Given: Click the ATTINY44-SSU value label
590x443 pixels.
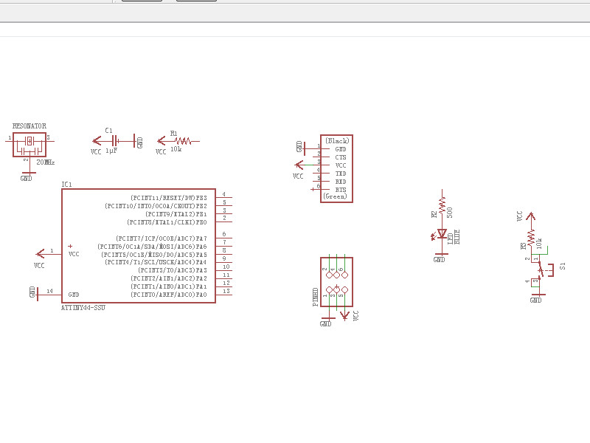Looking at the screenshot, I should pyautogui.click(x=83, y=308).
